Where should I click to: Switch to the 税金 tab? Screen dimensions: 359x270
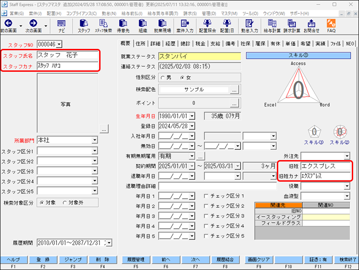coord(200,44)
